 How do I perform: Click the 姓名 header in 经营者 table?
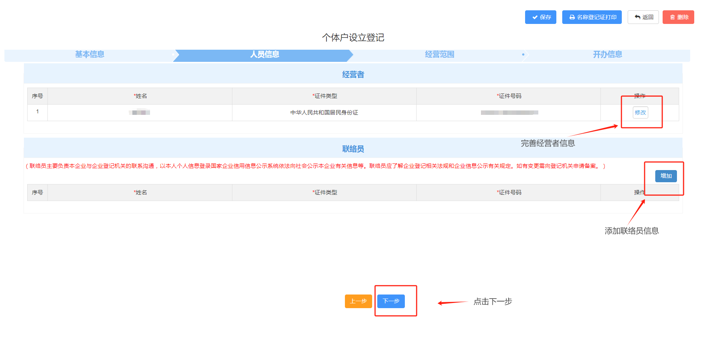tap(140, 96)
